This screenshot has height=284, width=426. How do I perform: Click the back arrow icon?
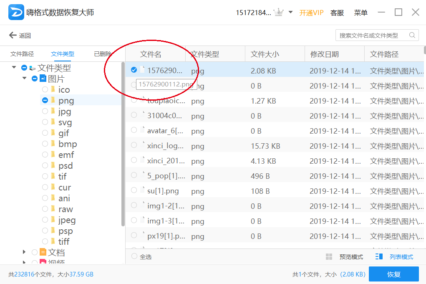pyautogui.click(x=13, y=35)
